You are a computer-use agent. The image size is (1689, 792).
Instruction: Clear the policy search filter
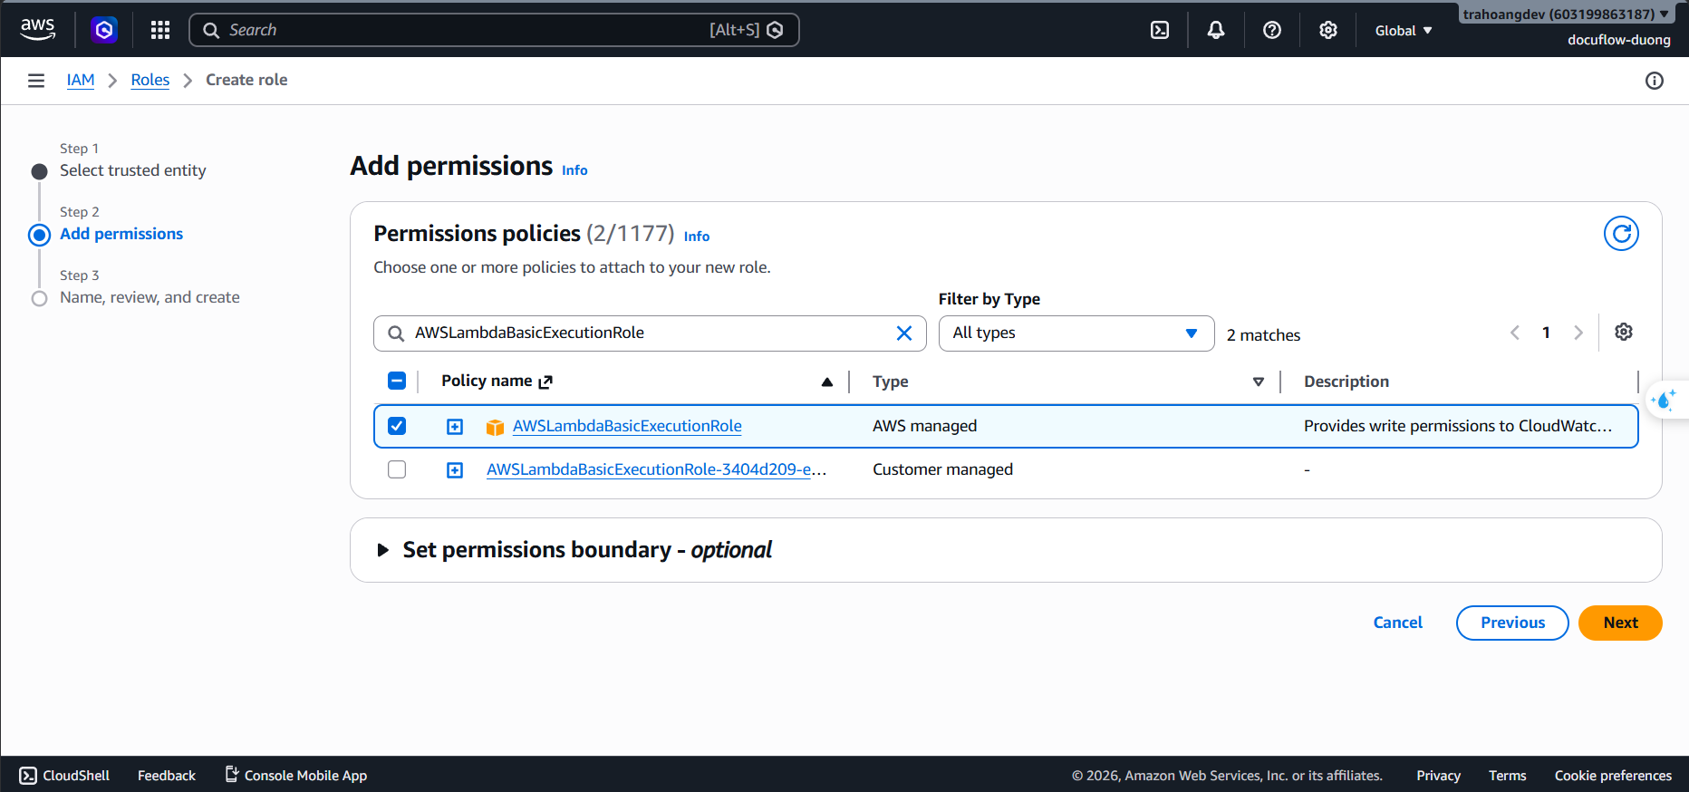coord(904,333)
